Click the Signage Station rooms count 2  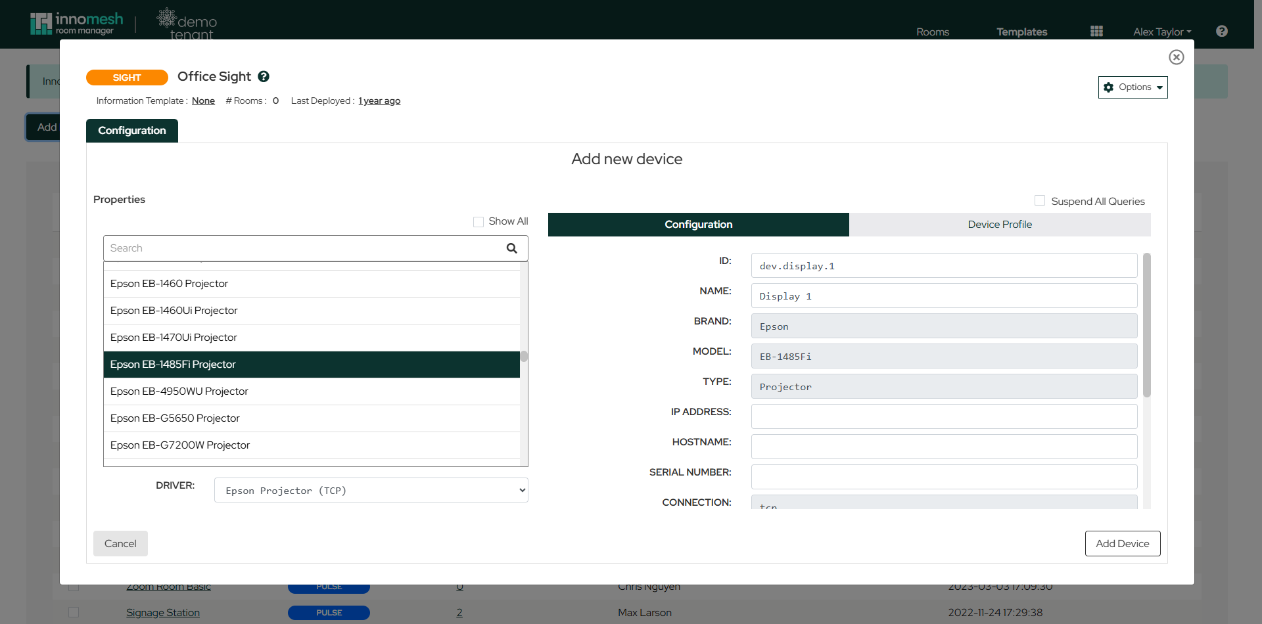pyautogui.click(x=459, y=613)
